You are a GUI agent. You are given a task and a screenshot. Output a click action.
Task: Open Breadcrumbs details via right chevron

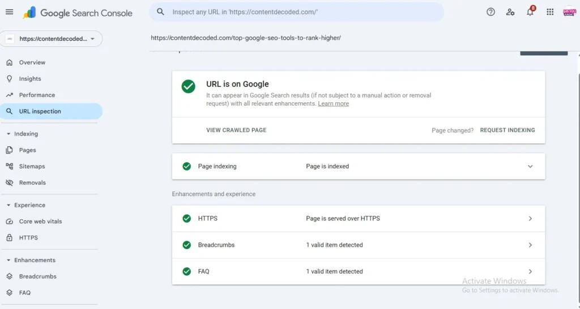tap(530, 245)
